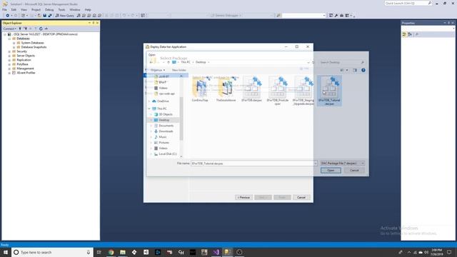Click New folder in the Open dialog
The height and width of the screenshot is (257, 457).
179,70
